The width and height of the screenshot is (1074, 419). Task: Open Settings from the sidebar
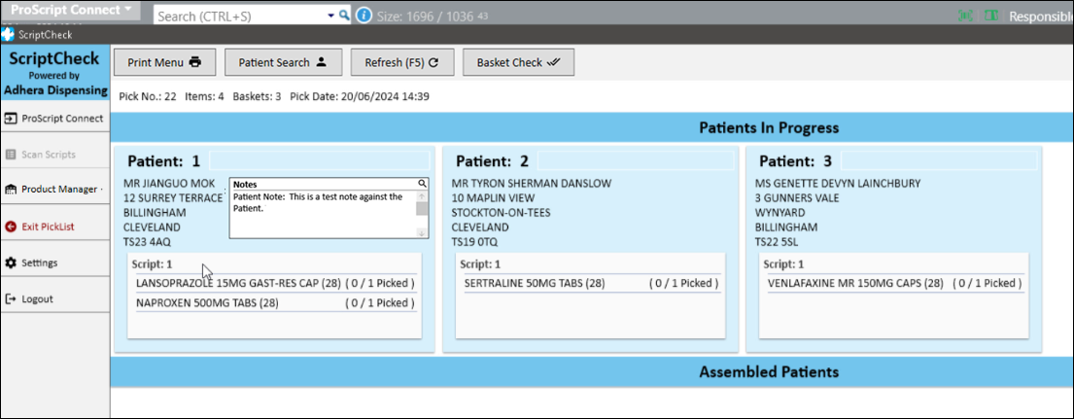pyautogui.click(x=54, y=262)
